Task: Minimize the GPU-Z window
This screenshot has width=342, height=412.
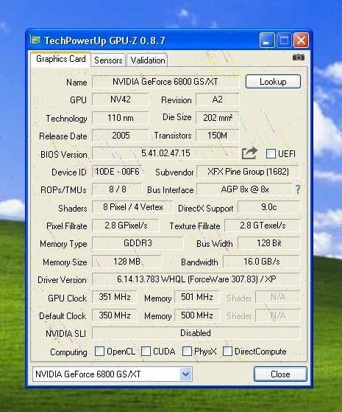Action: [267, 41]
